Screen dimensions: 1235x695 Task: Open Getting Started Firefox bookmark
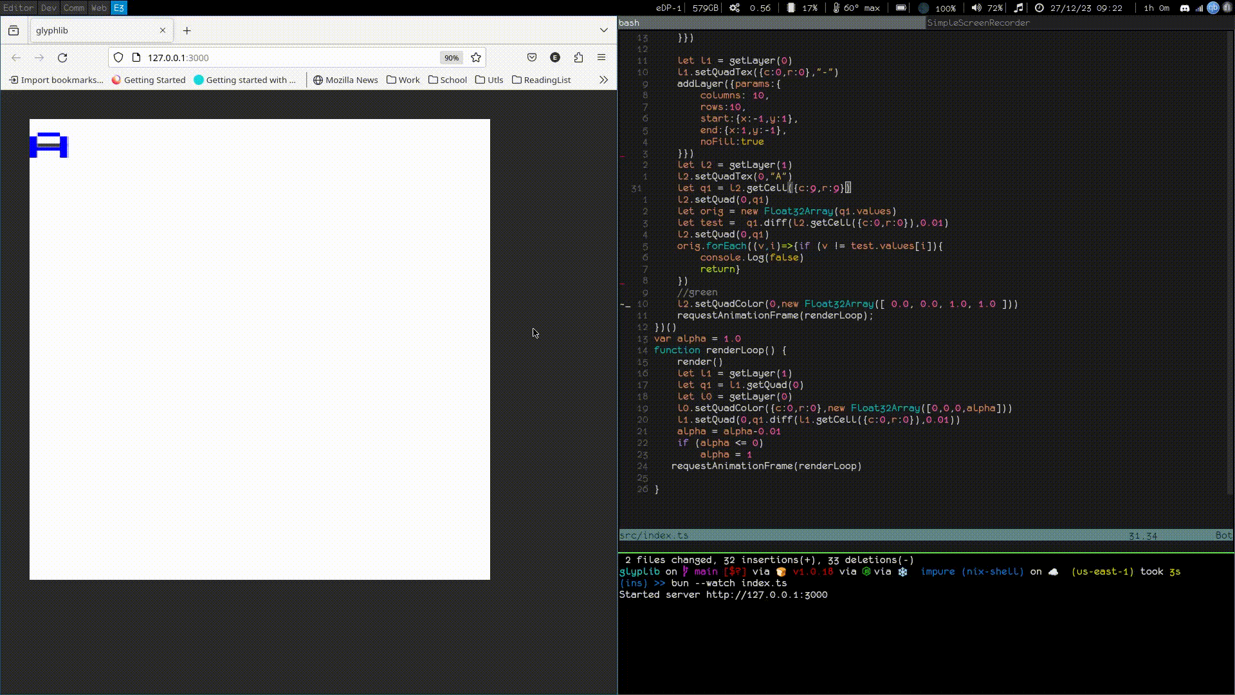point(149,80)
